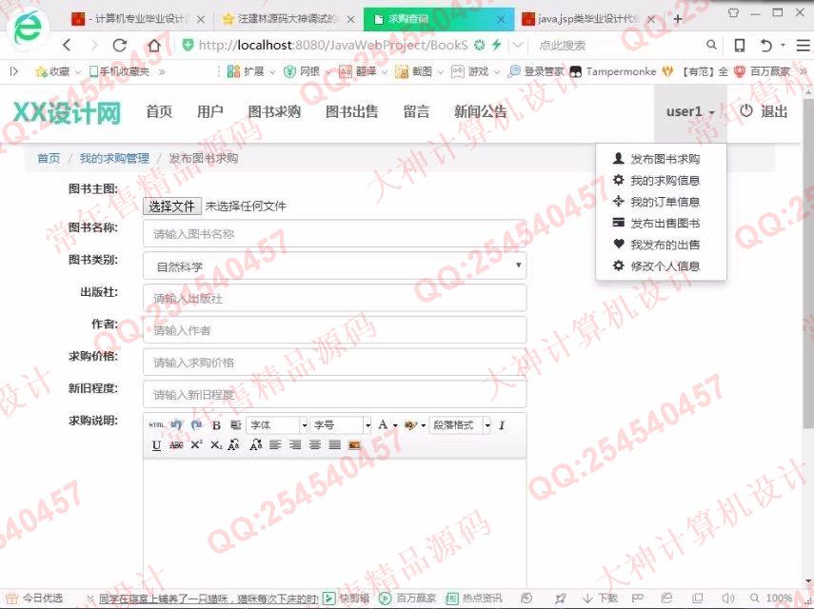Open the 段落格式 paragraph format dropdown
Image resolution: width=814 pixels, height=609 pixels.
pyautogui.click(x=460, y=425)
